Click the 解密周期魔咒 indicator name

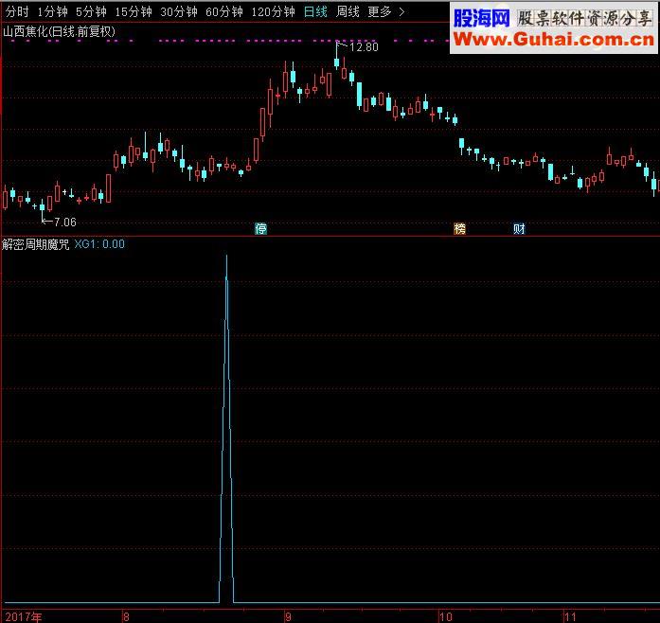[x=35, y=244]
